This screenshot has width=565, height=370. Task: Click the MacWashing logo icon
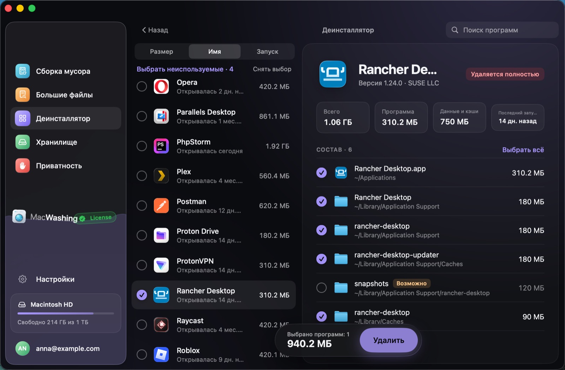tap(19, 216)
